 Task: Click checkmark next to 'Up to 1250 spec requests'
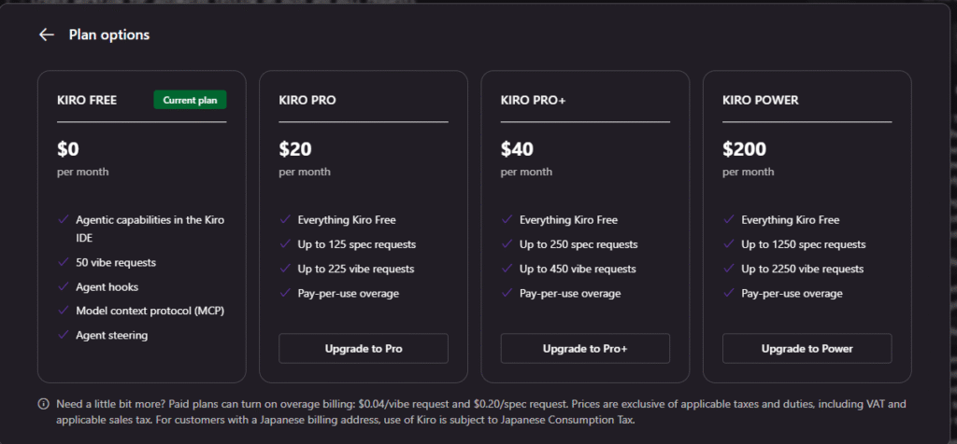729,244
